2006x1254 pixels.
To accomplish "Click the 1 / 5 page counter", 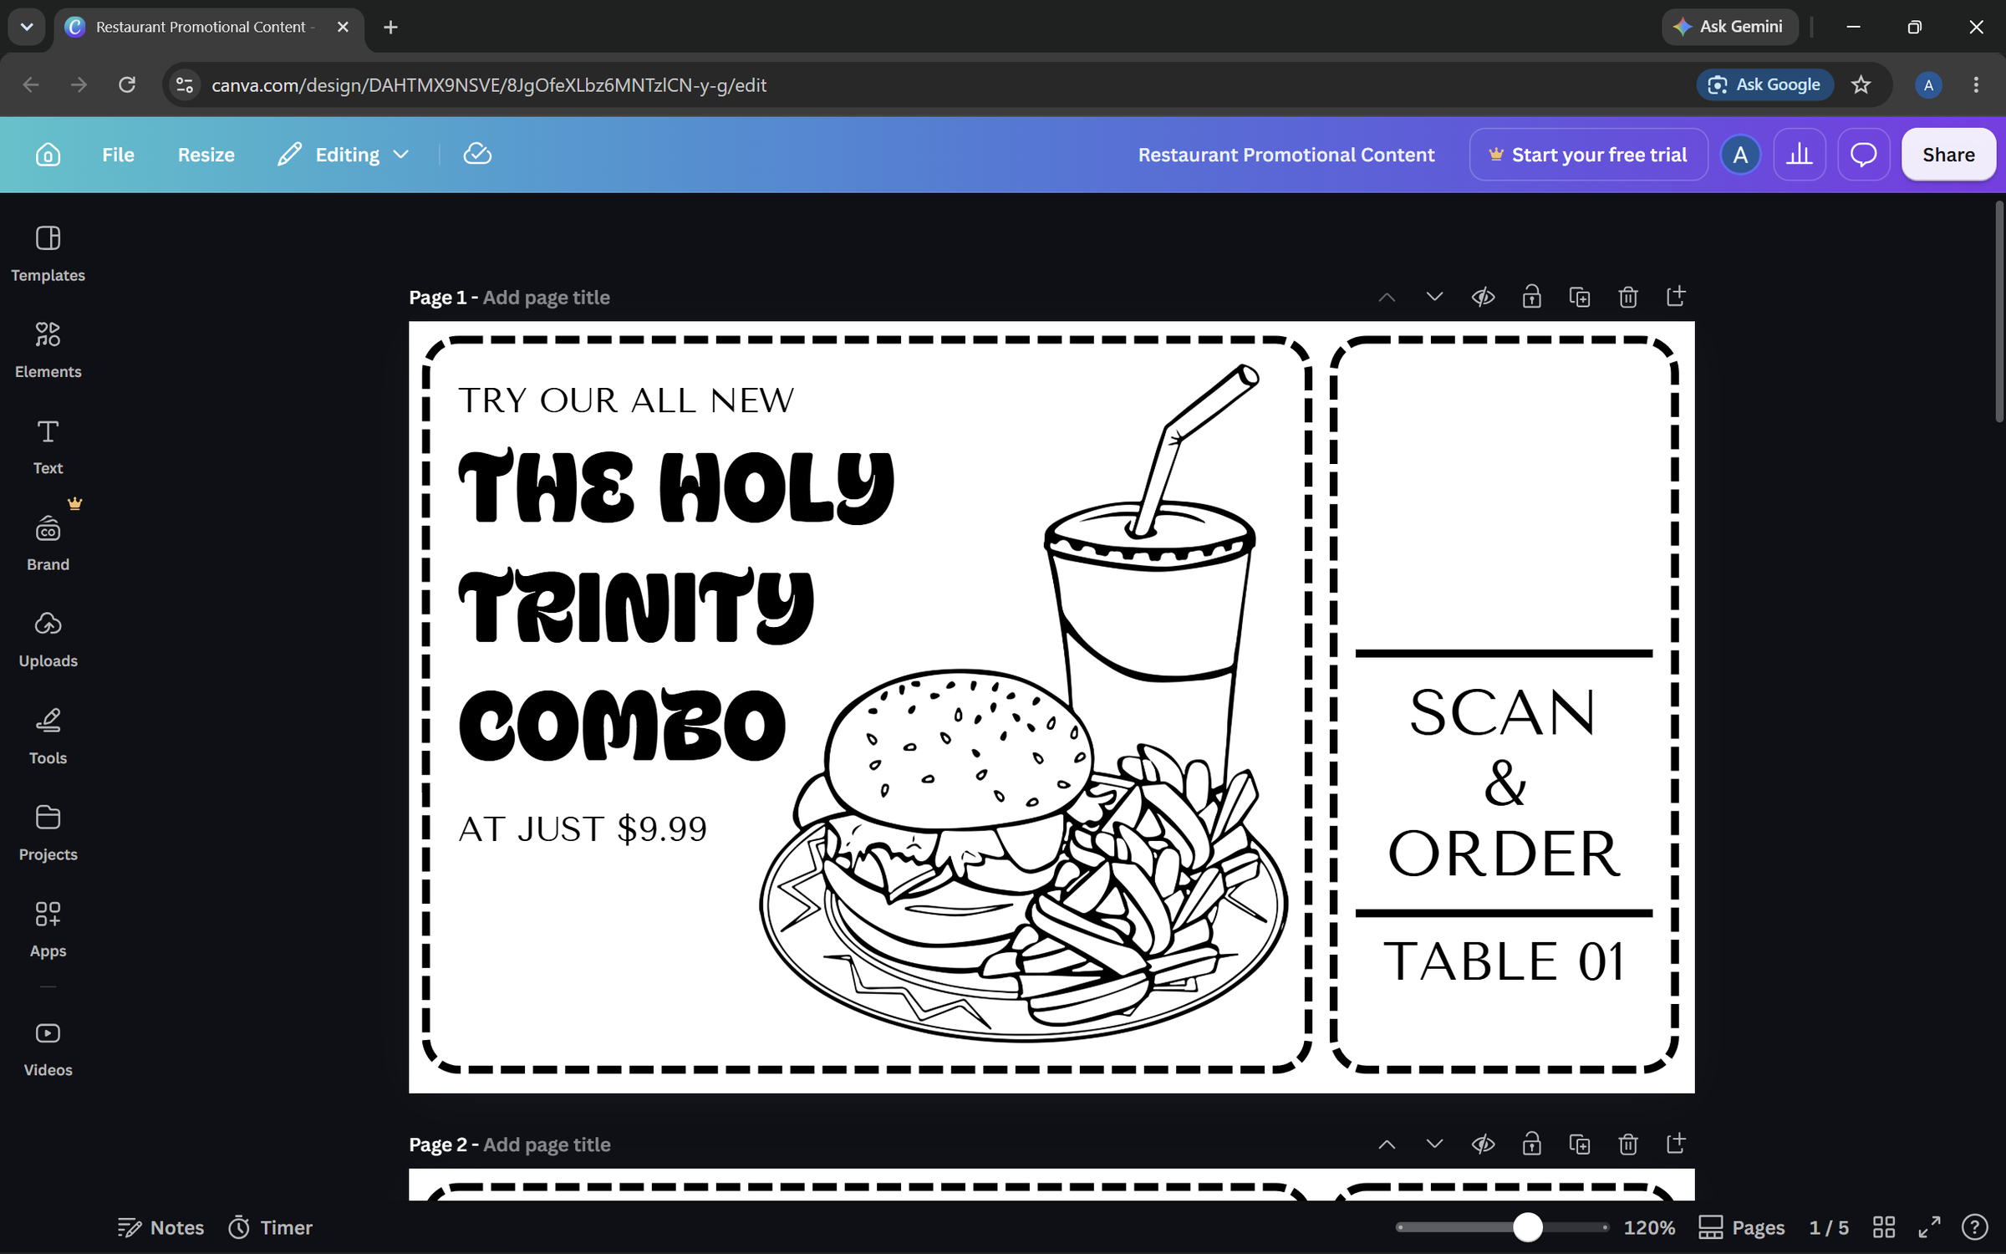I will (1829, 1227).
